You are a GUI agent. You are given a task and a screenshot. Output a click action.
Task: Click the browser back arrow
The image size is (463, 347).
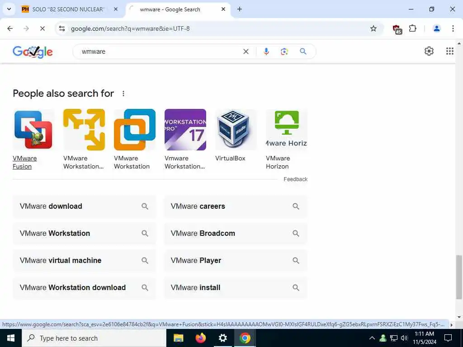point(10,28)
